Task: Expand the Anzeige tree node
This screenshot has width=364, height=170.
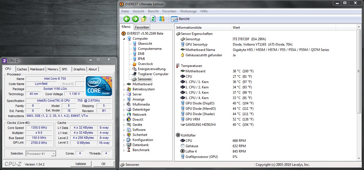Action: point(124,99)
